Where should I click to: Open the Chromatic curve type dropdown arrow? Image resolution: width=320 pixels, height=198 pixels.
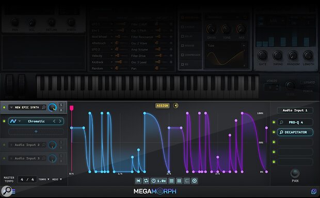point(20,121)
